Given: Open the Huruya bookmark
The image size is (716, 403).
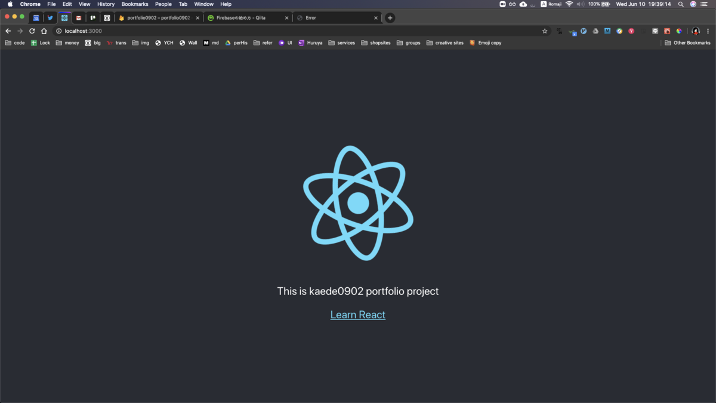Looking at the screenshot, I should (310, 43).
